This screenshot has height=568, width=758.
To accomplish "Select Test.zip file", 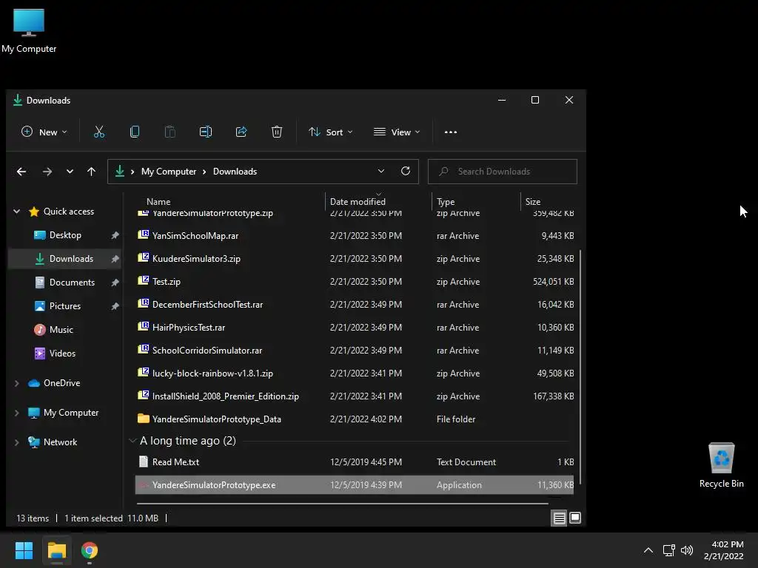I will (355, 282).
